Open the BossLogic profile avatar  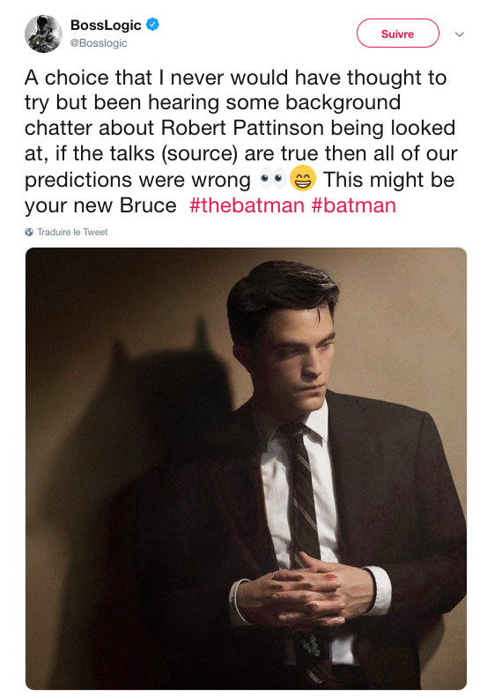(43, 33)
